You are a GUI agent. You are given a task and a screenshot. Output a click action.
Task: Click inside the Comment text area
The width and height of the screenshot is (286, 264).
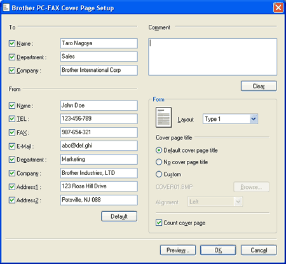tap(213, 57)
